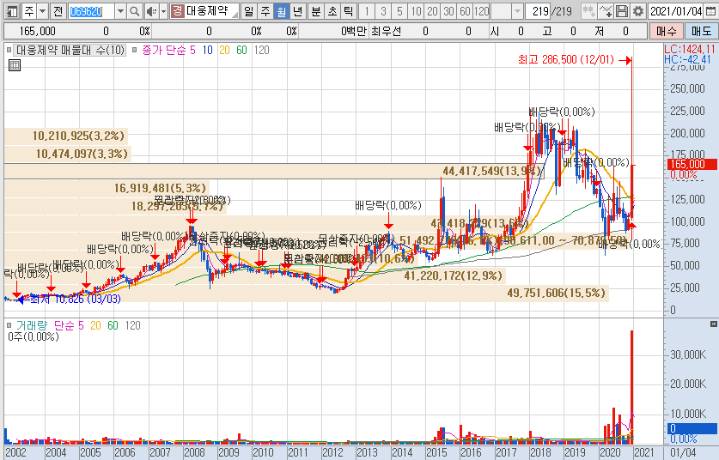
Task: Click the 41,220,172(12.9%) volume profile label
Action: pyautogui.click(x=453, y=275)
